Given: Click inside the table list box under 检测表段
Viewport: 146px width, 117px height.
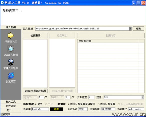Looking at the screenshot, I should [35, 63].
